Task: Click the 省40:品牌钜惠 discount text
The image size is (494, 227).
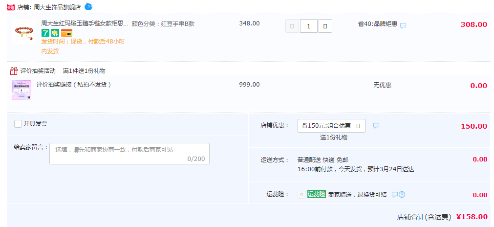Action: click(378, 23)
